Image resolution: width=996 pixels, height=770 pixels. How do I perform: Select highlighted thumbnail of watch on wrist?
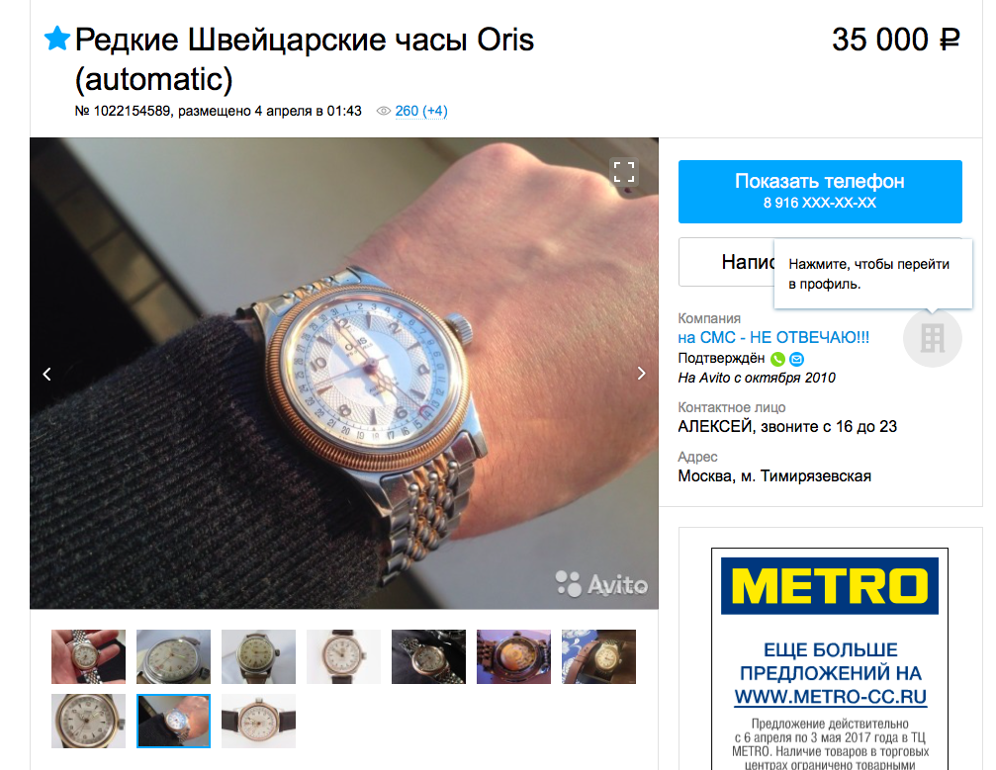point(173,721)
